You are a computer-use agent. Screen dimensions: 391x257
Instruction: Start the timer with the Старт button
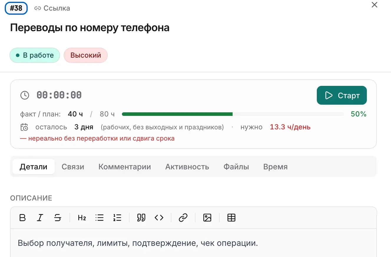click(342, 95)
